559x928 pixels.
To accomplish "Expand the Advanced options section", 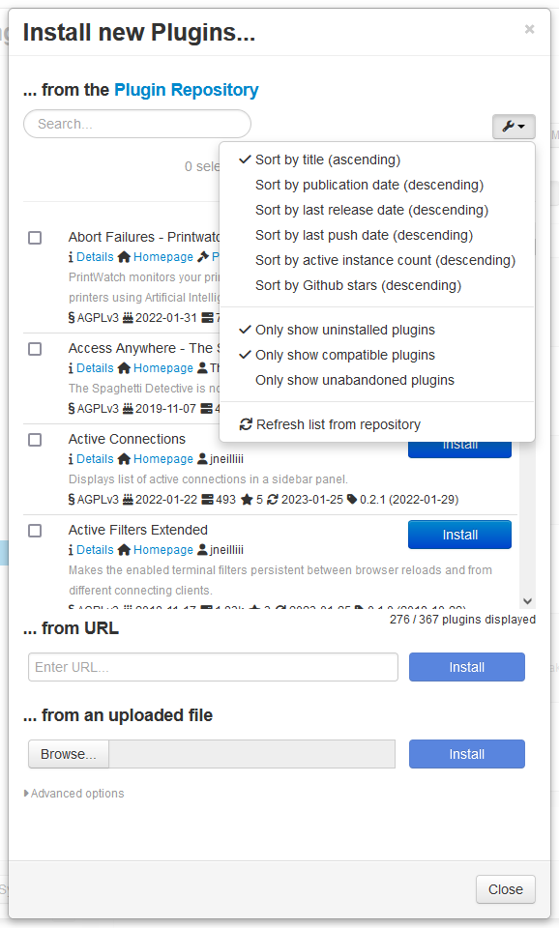I will coord(74,793).
